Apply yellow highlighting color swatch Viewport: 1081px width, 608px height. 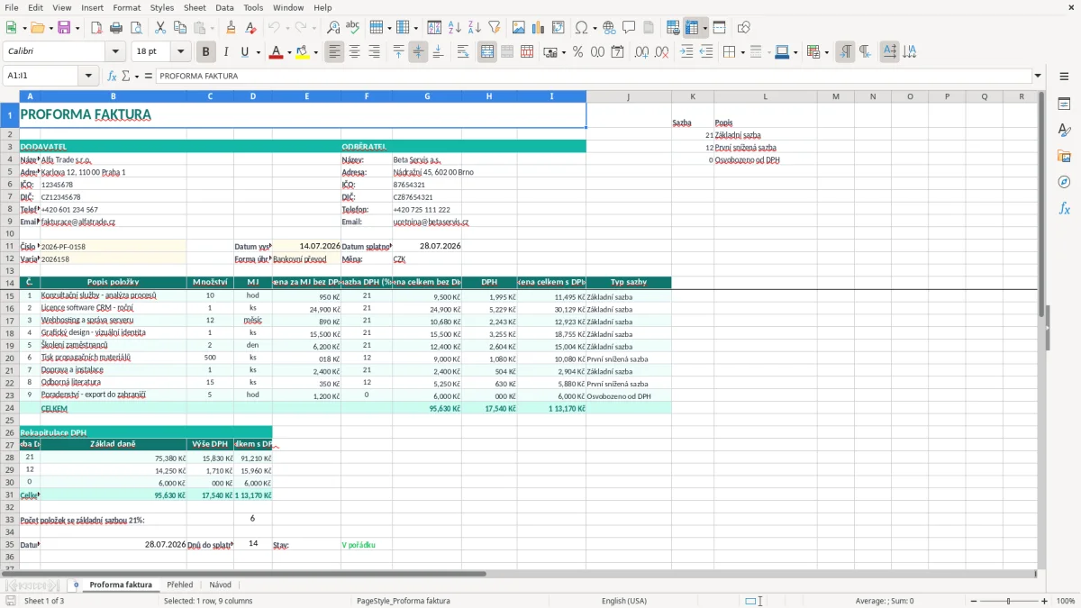302,52
